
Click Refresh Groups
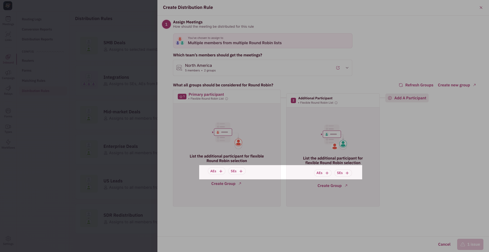tap(416, 85)
